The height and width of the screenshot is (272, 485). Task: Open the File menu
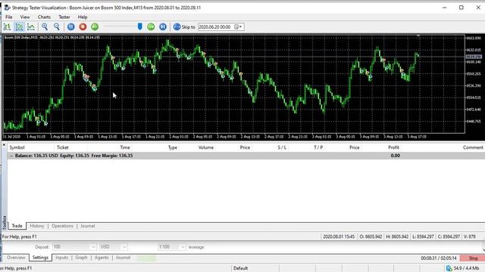pos(8,17)
